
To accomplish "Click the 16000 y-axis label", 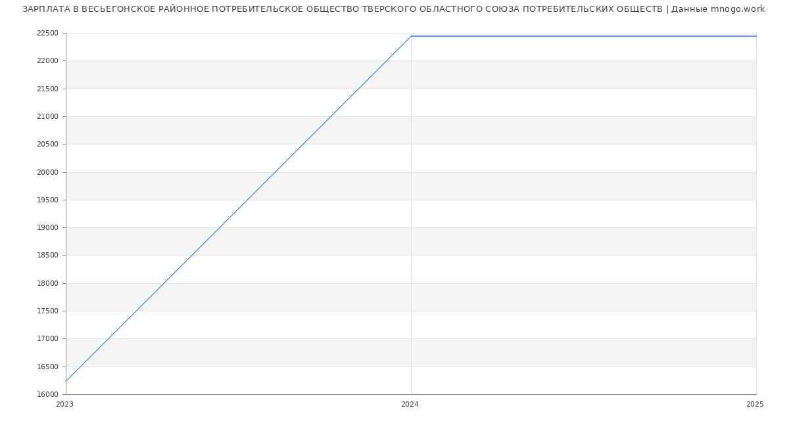I will tap(48, 395).
